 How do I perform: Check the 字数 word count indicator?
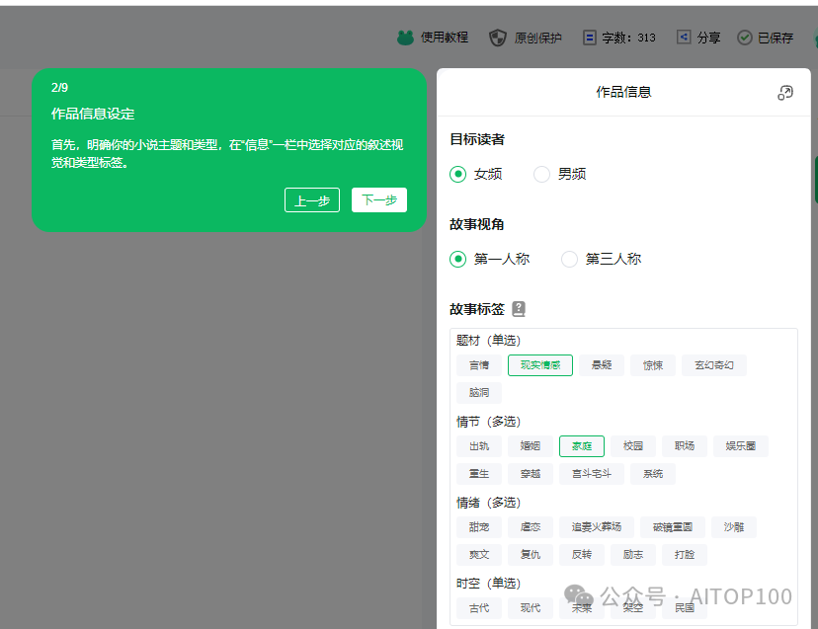620,38
